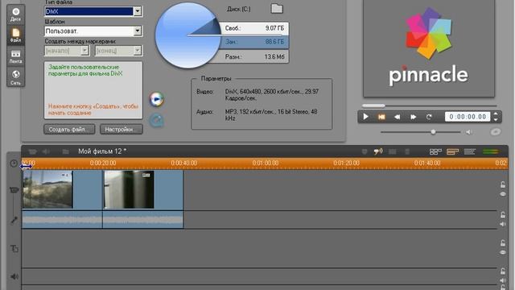Screen dimensions: 515x290
Task: Click the timescale clock icon
Action: (x=14, y=164)
